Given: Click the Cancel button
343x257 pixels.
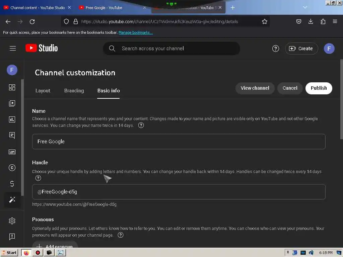Looking at the screenshot, I should point(290,88).
